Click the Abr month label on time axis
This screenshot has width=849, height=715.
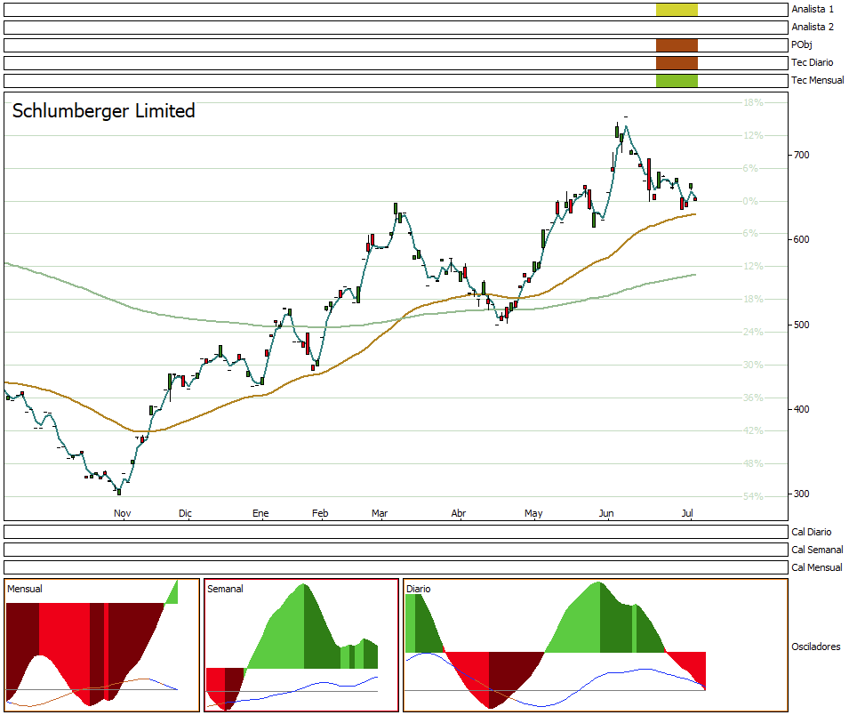click(459, 513)
